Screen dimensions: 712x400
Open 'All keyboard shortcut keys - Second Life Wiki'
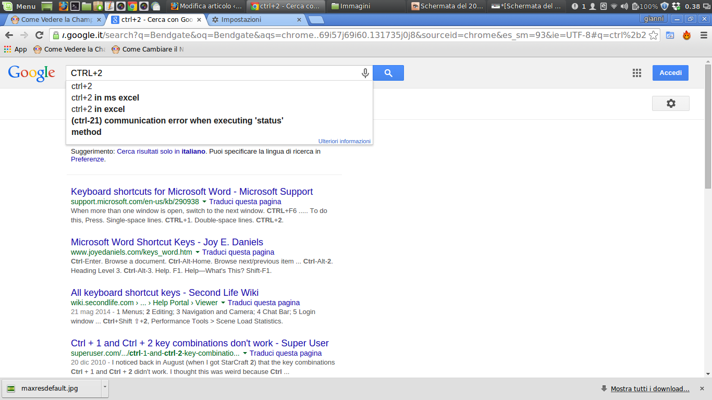pyautogui.click(x=165, y=292)
